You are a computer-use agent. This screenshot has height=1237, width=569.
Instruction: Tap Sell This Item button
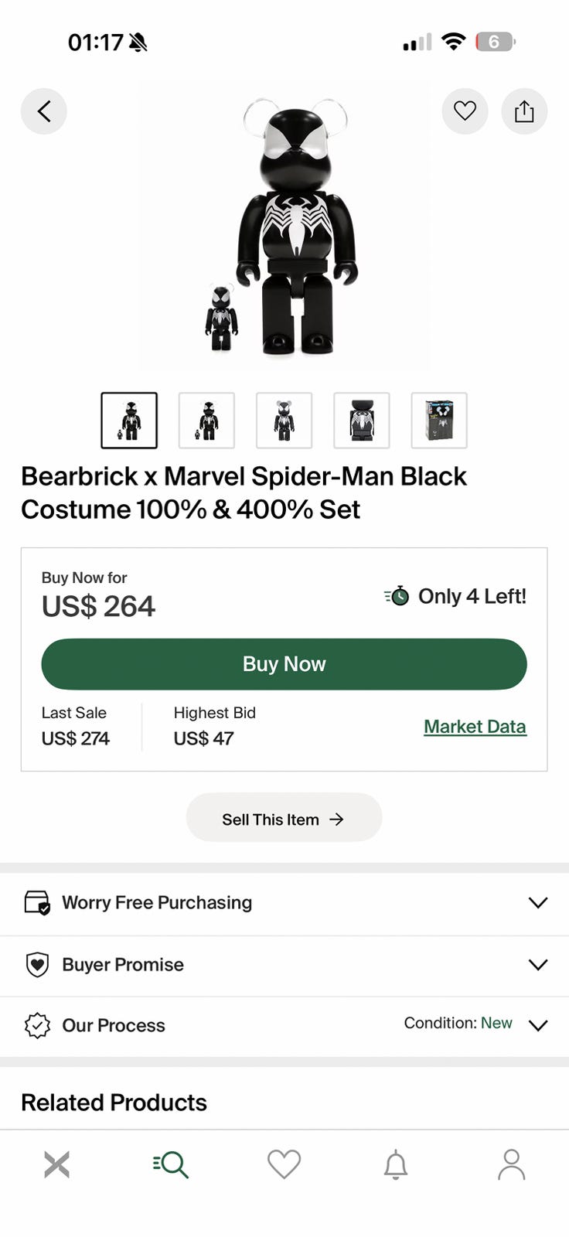284,819
